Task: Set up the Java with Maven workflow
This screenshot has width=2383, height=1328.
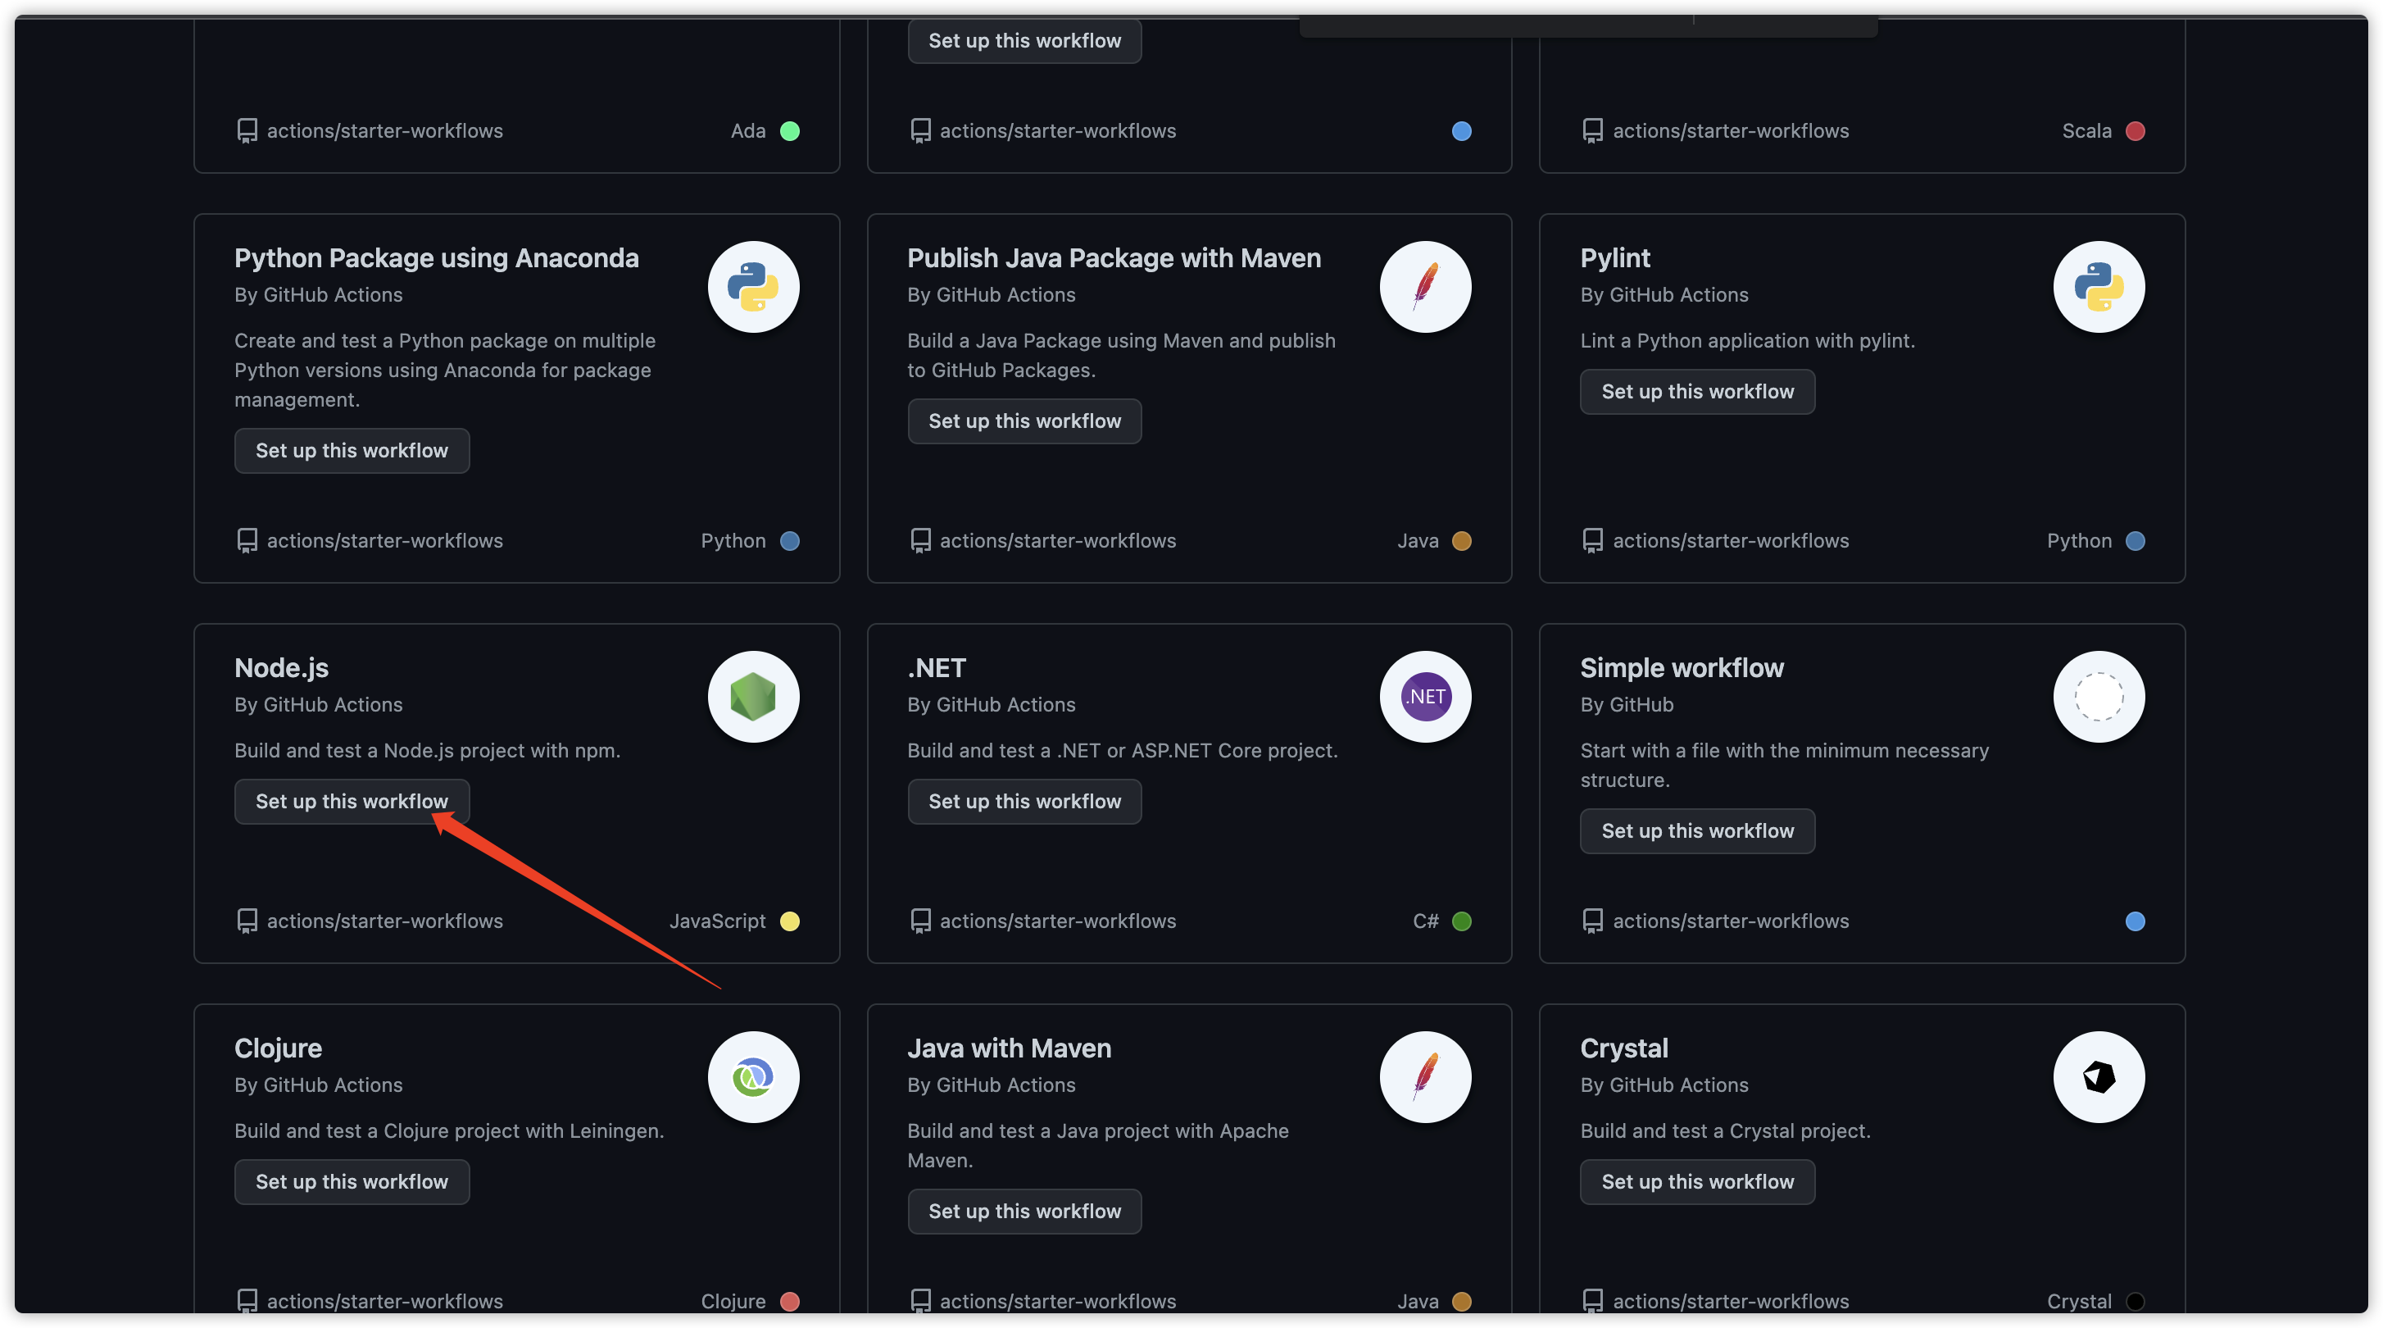Action: click(1025, 1212)
